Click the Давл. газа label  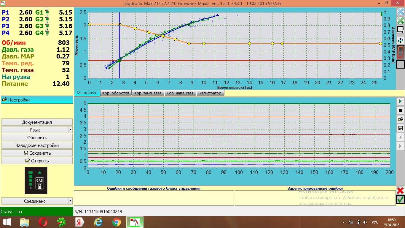point(18,50)
